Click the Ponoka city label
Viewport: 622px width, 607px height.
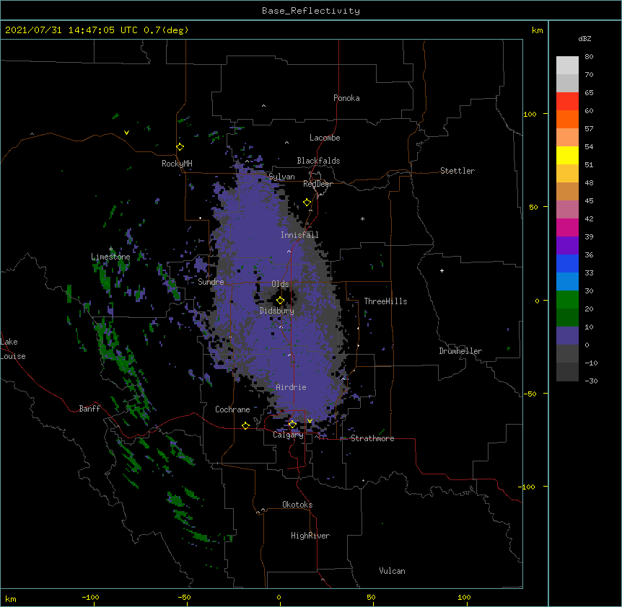point(346,98)
